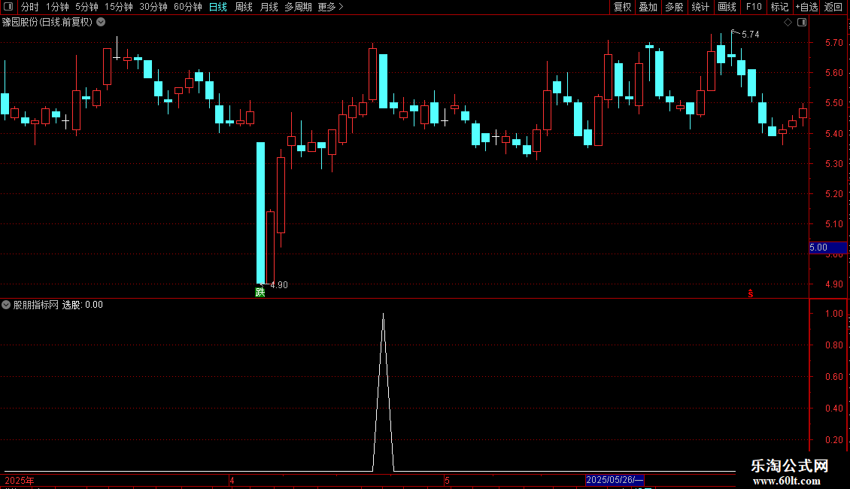
Task: Click the 复权 adjustment button
Action: 622,7
